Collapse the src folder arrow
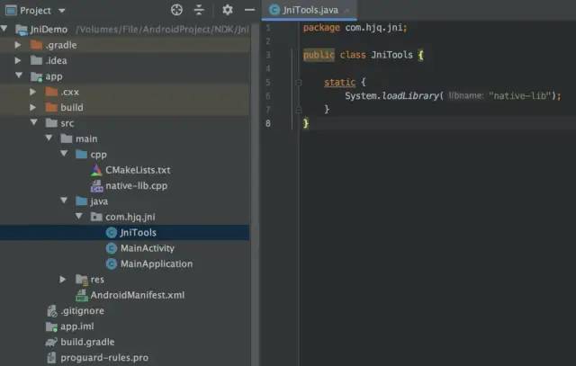576x366 pixels. 34,122
